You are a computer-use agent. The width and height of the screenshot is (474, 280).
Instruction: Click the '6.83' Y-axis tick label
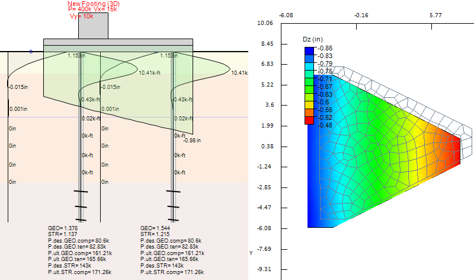coord(267,64)
